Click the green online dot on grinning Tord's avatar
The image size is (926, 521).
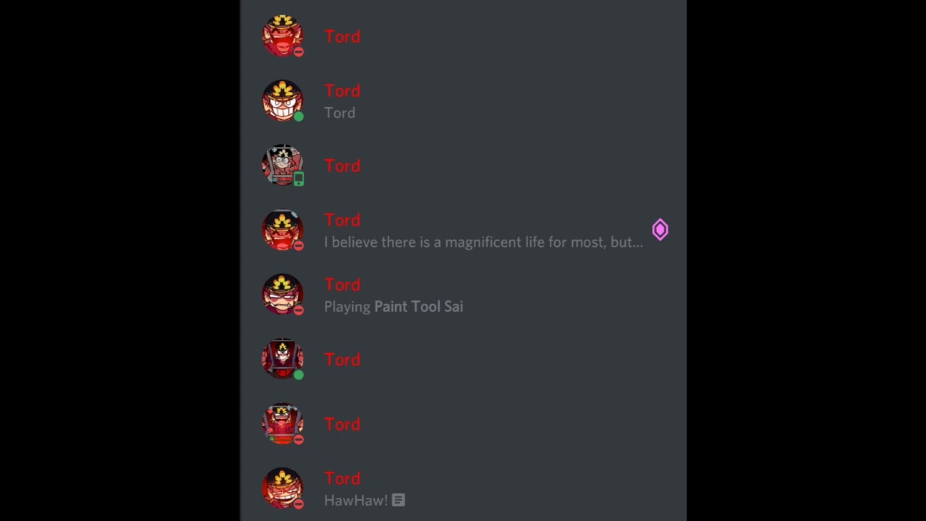[299, 116]
